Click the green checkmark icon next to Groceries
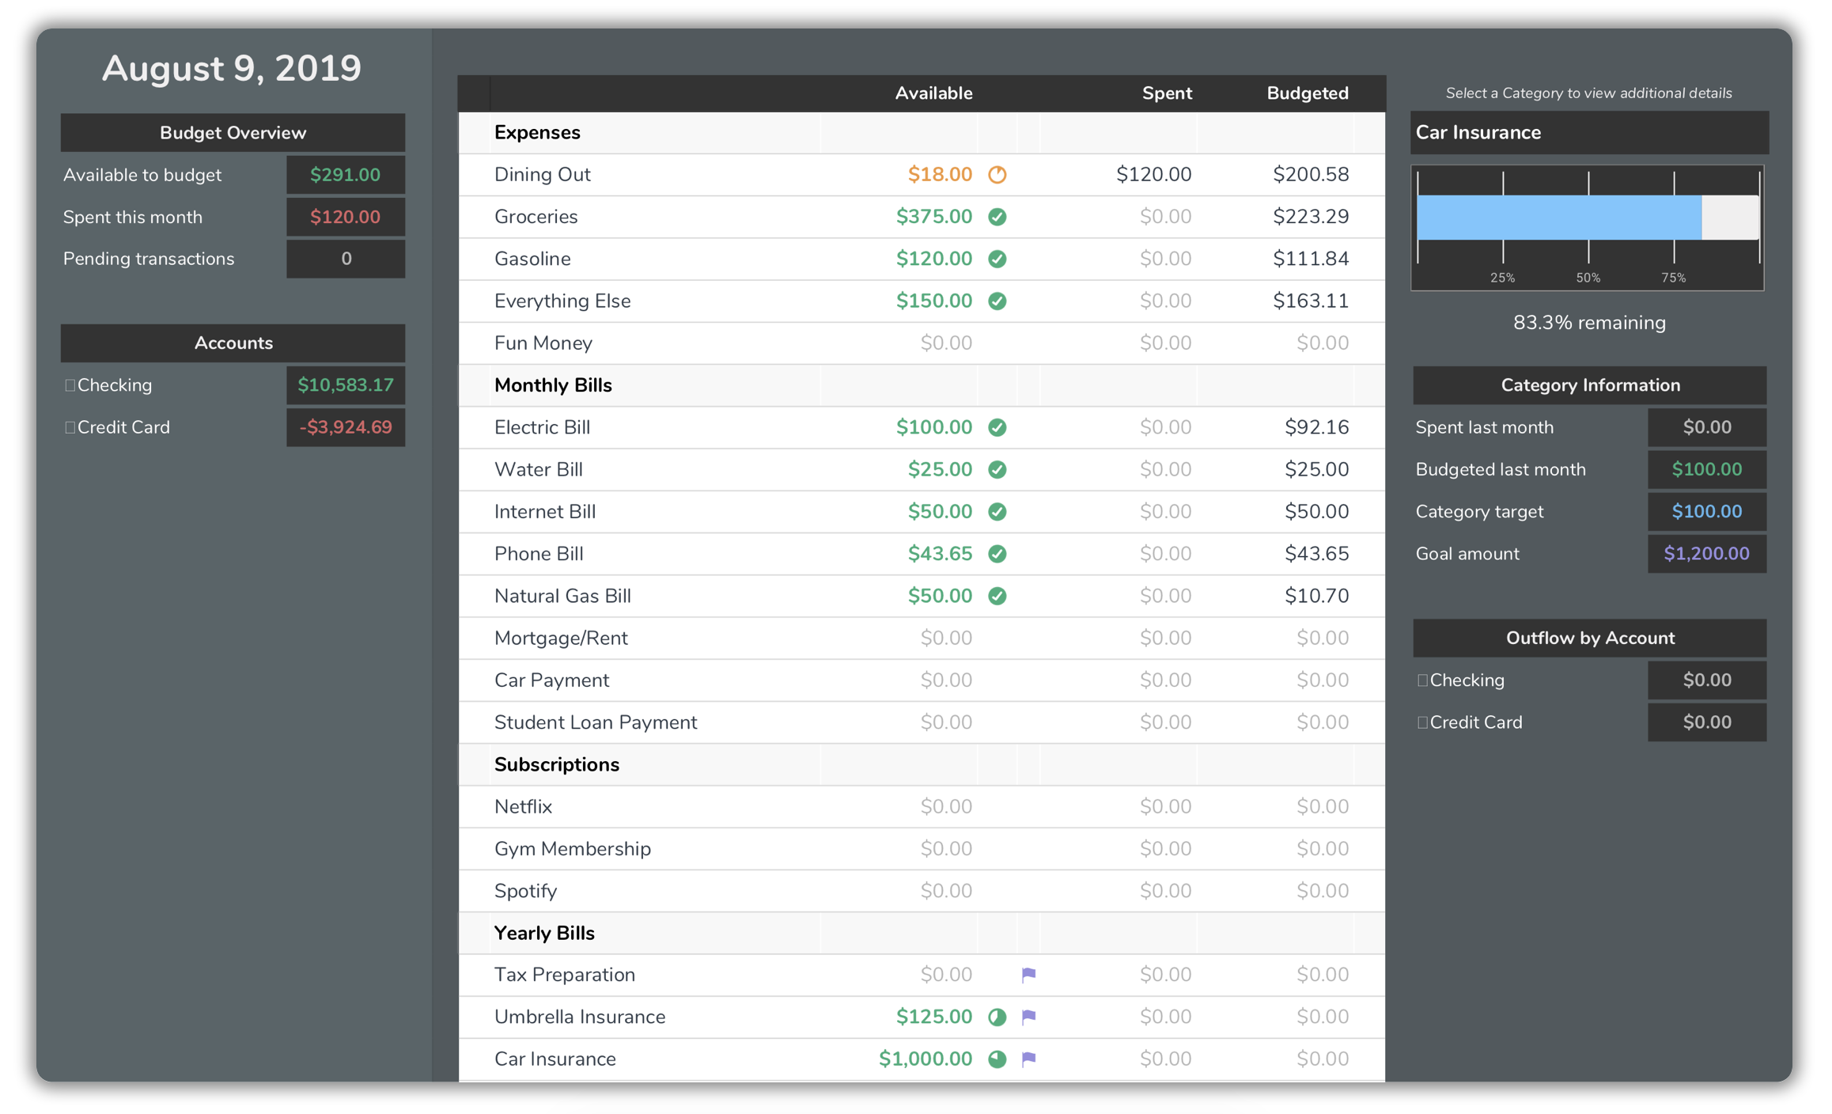This screenshot has height=1114, width=1832. coord(997,217)
